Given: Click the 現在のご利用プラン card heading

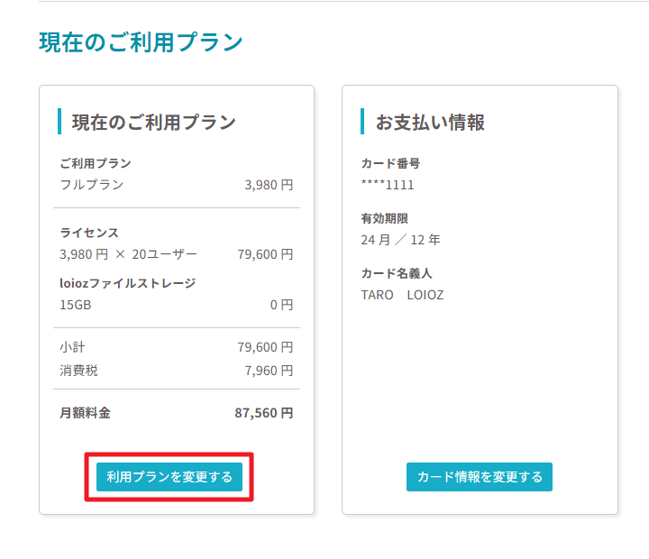Looking at the screenshot, I should pyautogui.click(x=153, y=122).
